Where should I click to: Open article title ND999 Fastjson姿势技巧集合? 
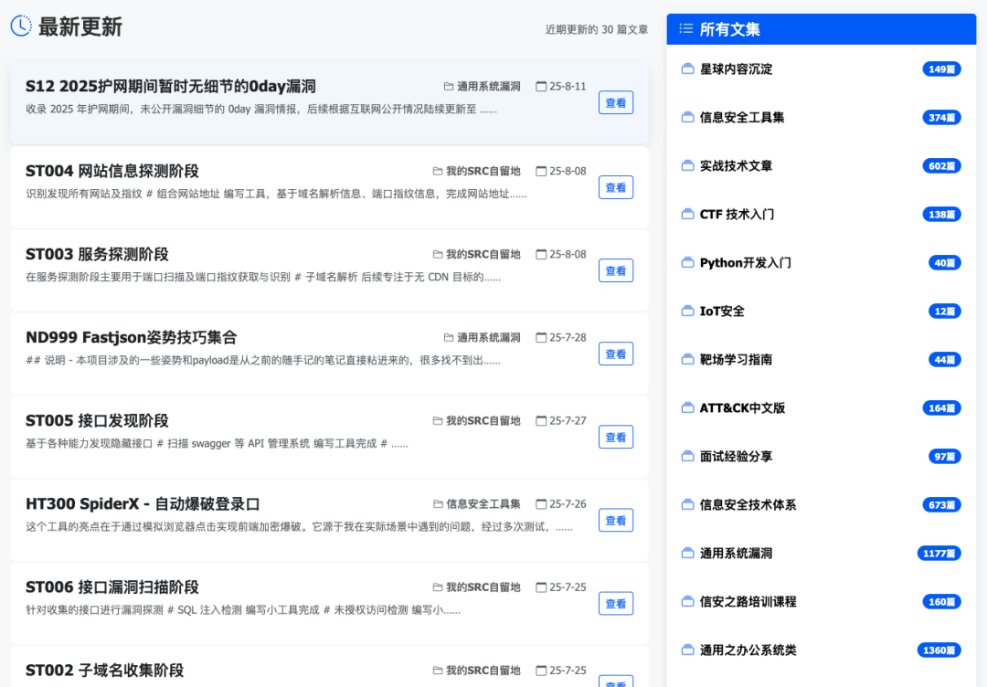131,338
